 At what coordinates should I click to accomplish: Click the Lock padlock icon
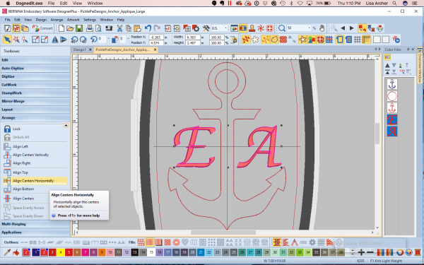[7, 129]
